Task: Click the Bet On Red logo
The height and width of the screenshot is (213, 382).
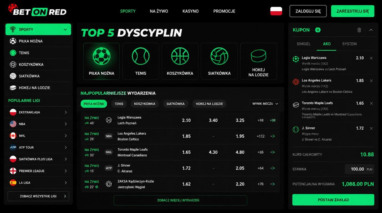Action: (x=37, y=10)
